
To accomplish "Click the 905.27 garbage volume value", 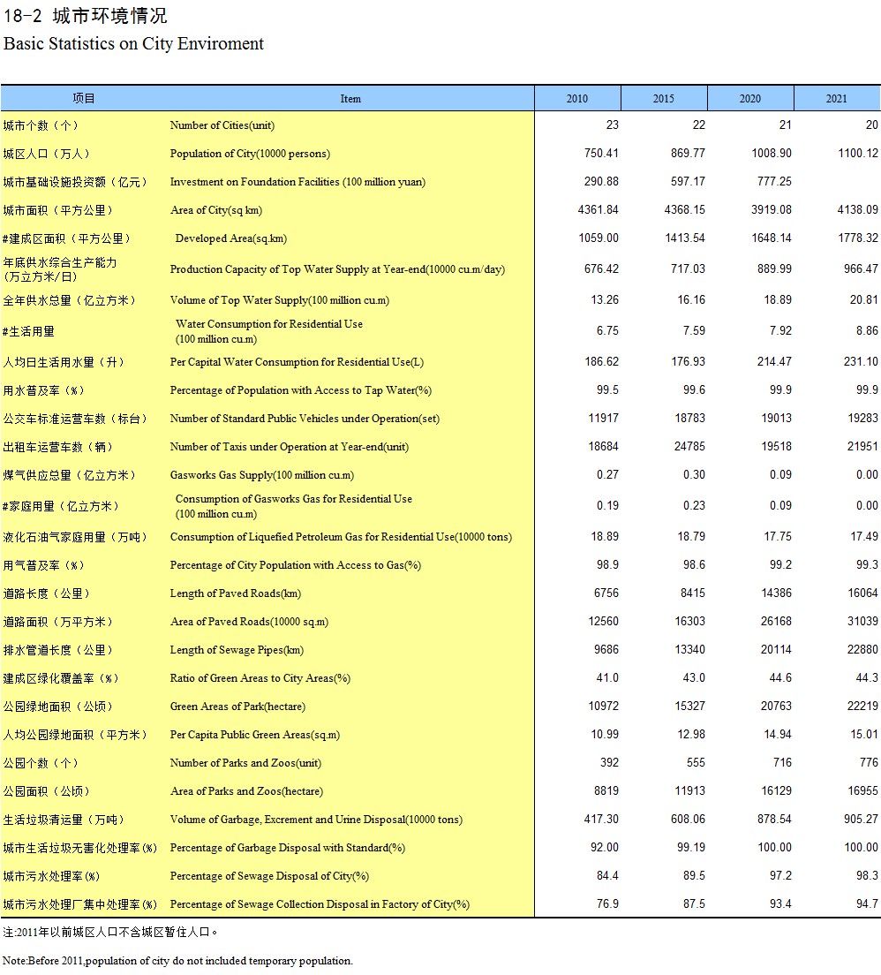I will coord(861,820).
